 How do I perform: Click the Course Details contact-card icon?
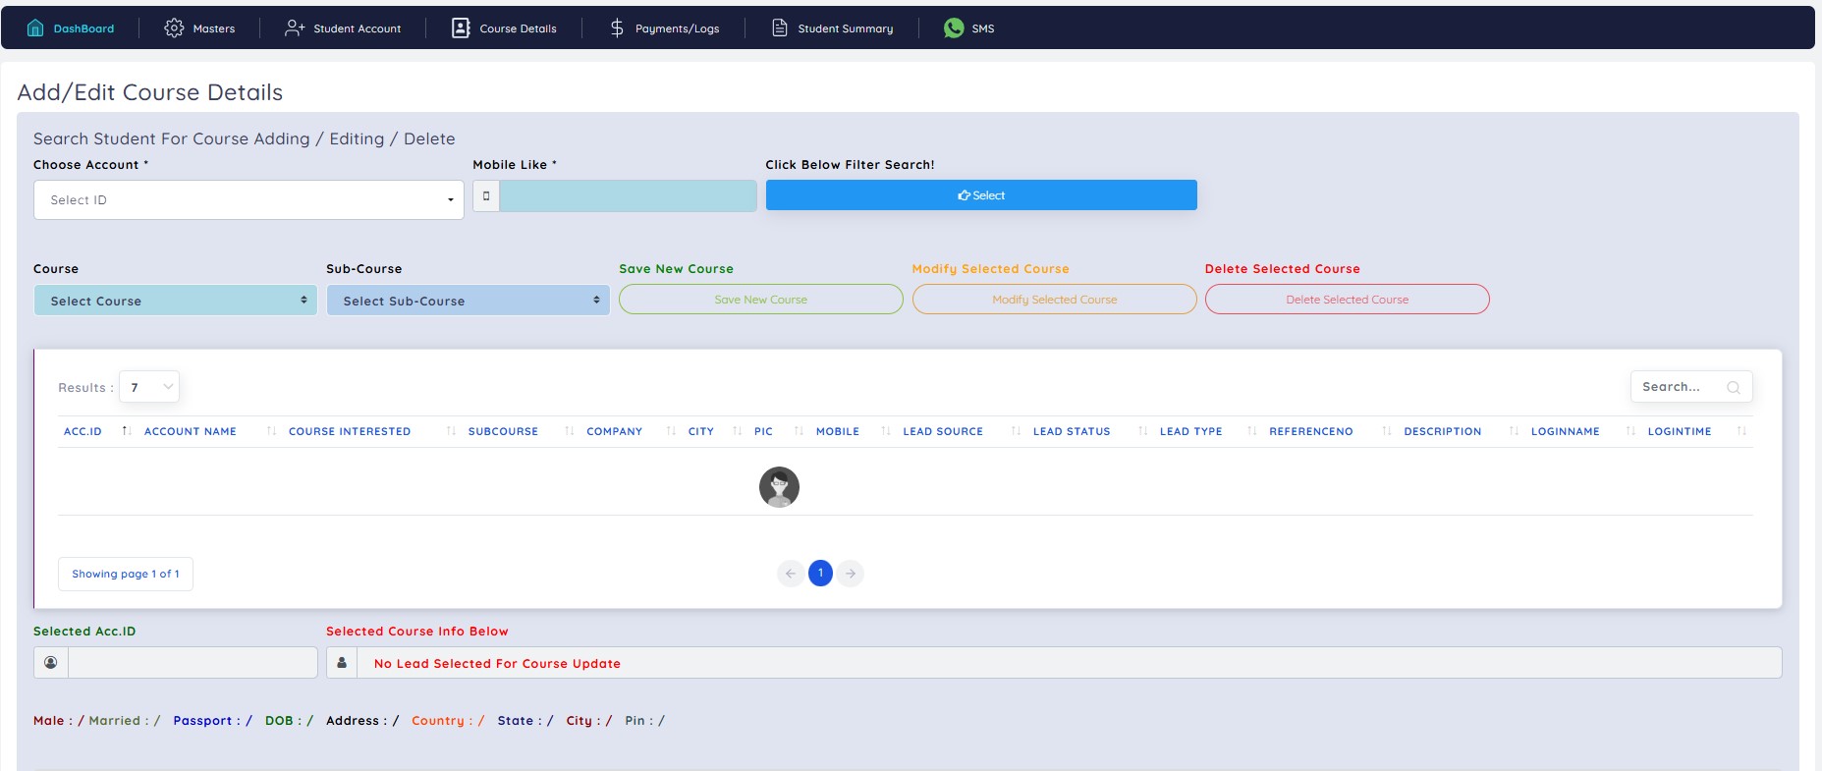(x=461, y=28)
